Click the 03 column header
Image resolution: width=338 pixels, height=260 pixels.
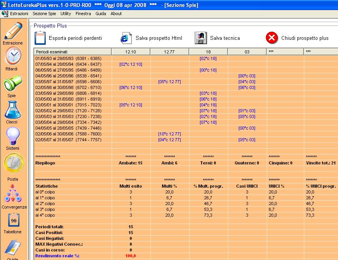pos(247,52)
